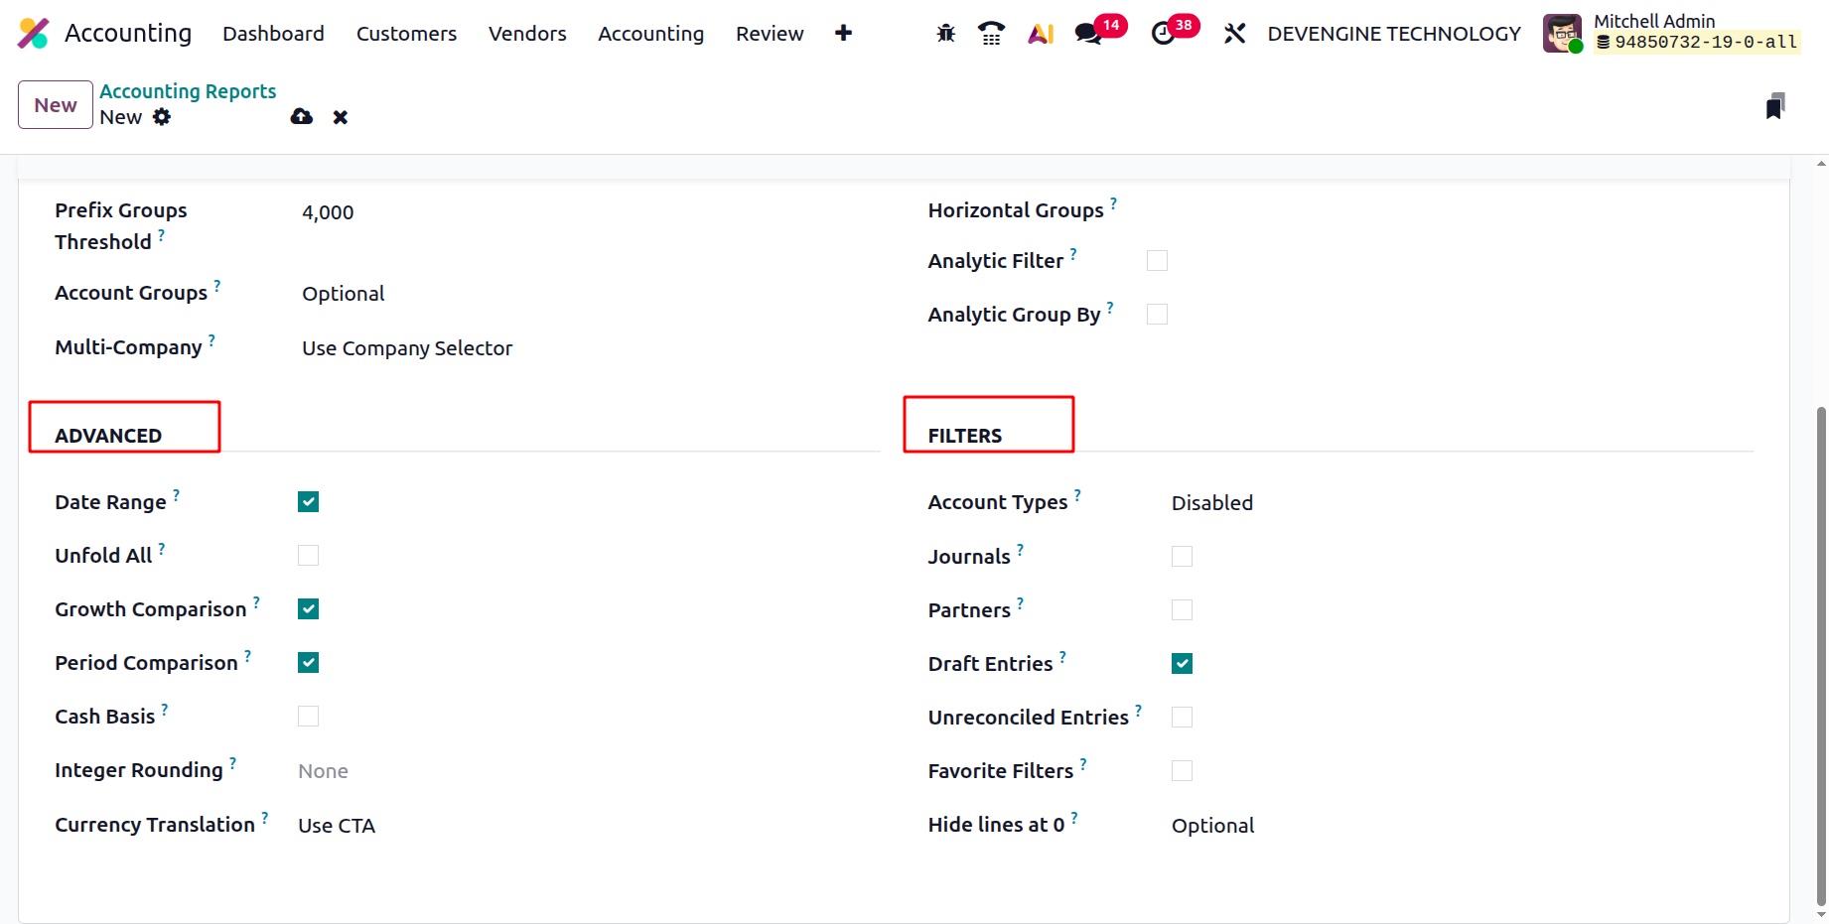Discard changes with the X icon
This screenshot has height=924, width=1829.
(x=341, y=117)
